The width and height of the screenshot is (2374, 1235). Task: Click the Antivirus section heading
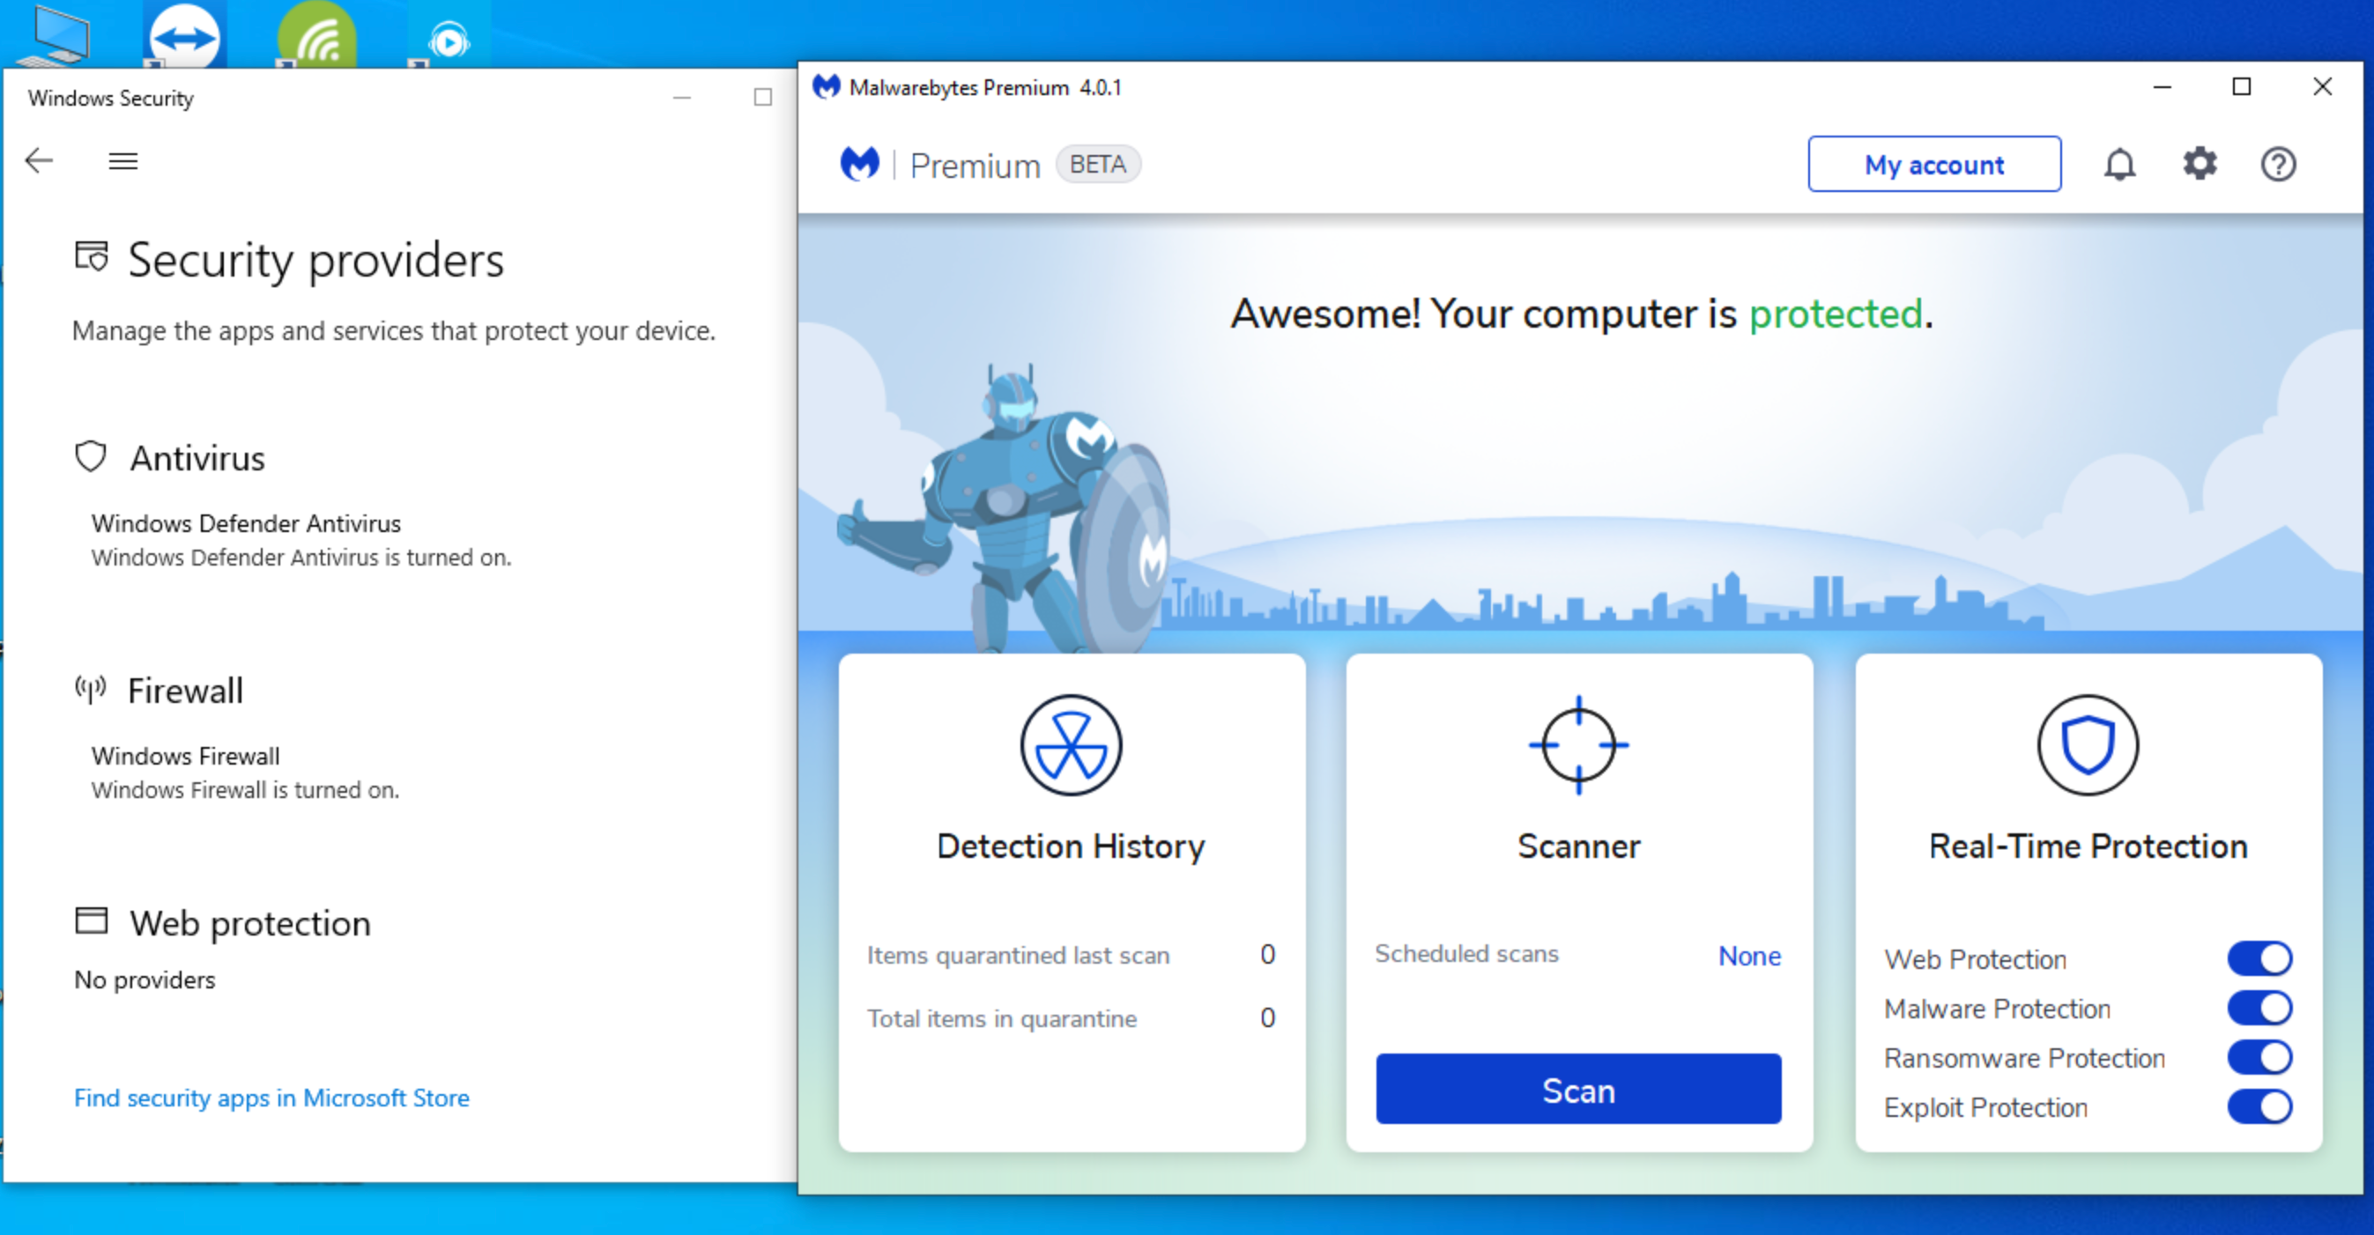click(x=197, y=458)
